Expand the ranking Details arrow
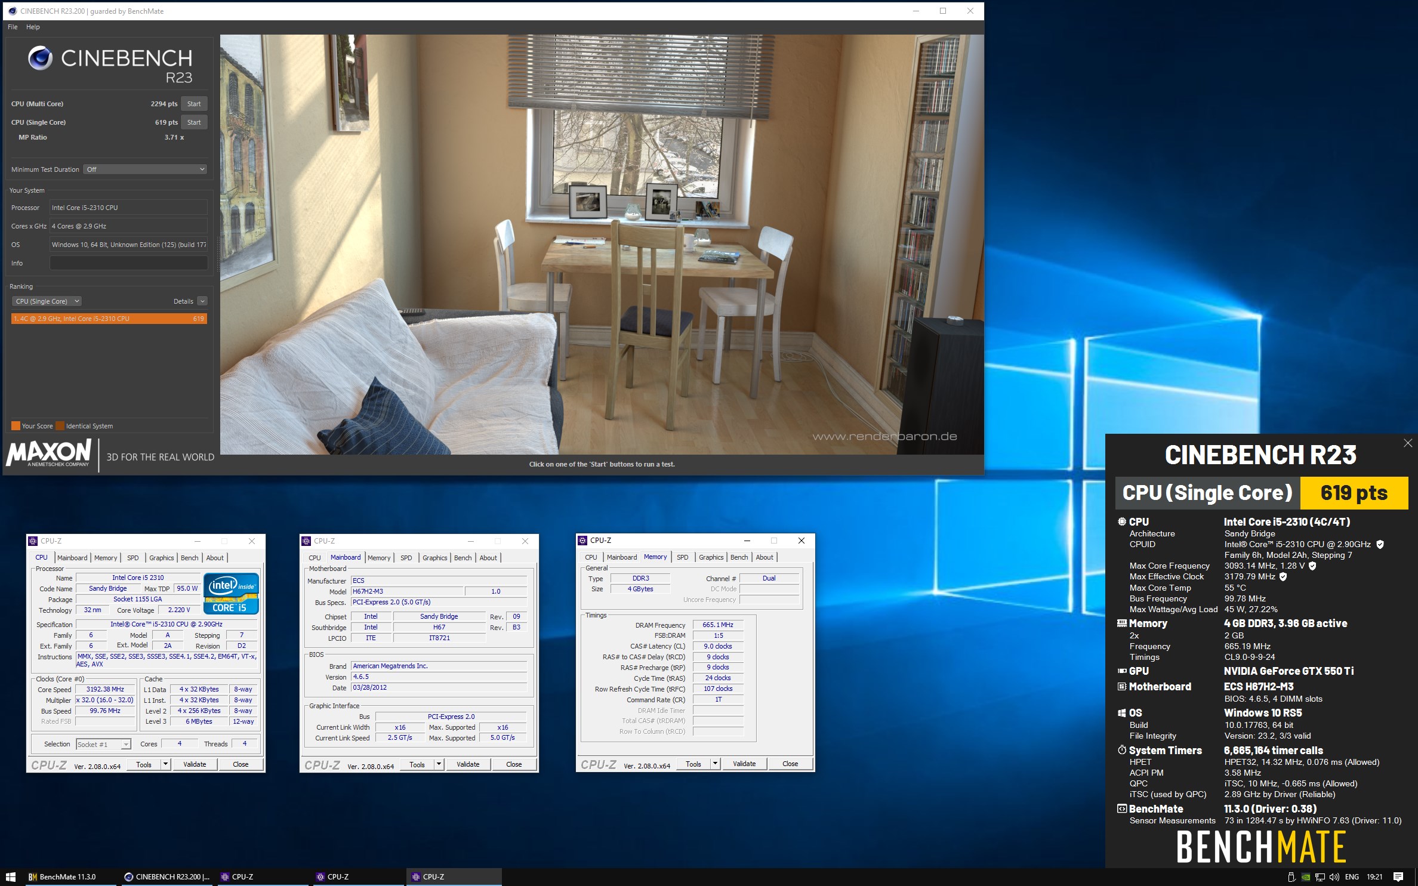 (202, 301)
